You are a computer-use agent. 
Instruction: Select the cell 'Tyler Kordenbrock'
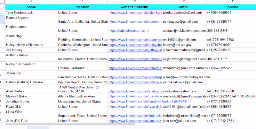pos(31,12)
